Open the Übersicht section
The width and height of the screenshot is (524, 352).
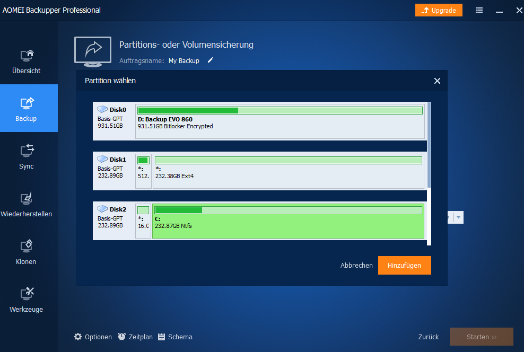pos(27,61)
